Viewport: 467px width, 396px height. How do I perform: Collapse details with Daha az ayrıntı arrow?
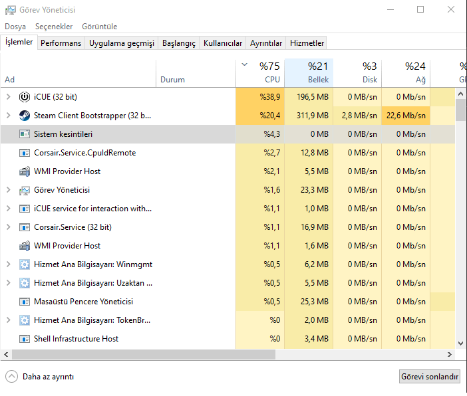click(x=11, y=377)
